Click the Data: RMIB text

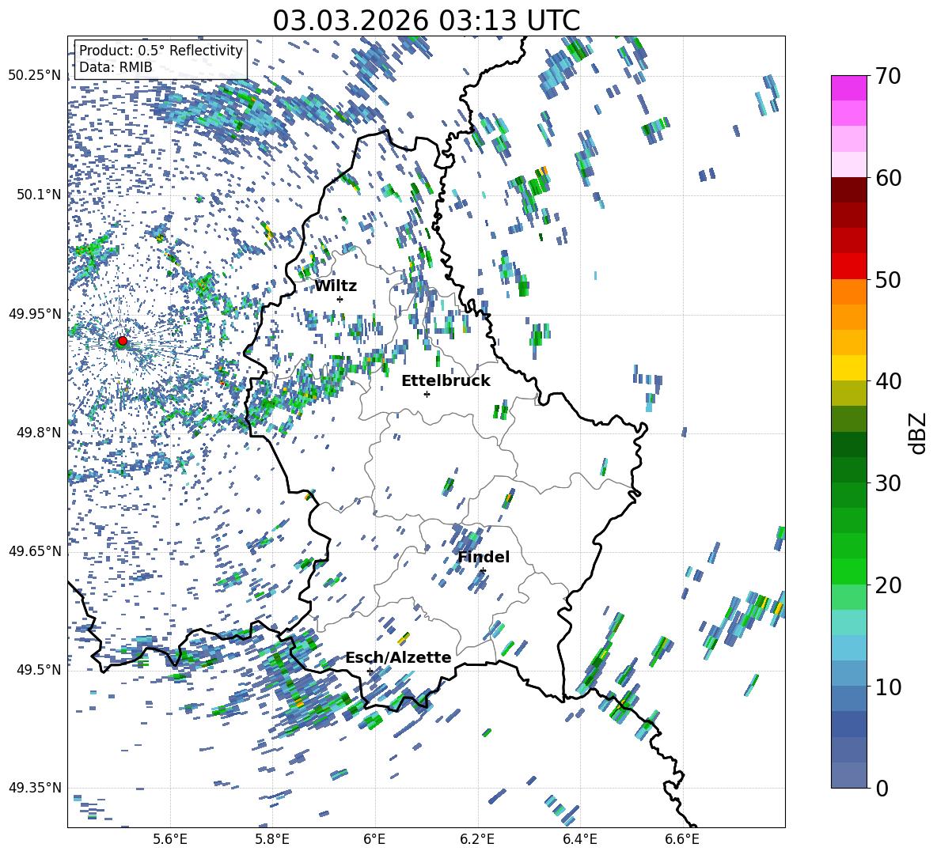(116, 67)
